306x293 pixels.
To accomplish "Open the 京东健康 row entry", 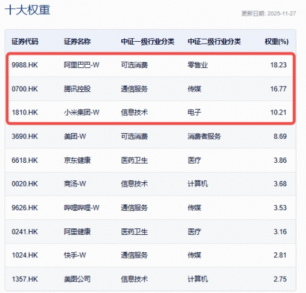I will (77, 160).
